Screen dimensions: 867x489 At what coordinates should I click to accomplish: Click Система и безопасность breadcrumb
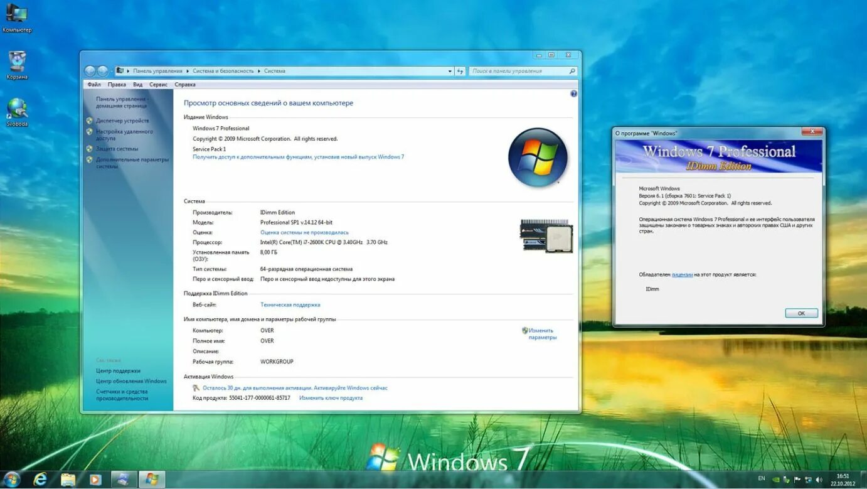pos(223,71)
